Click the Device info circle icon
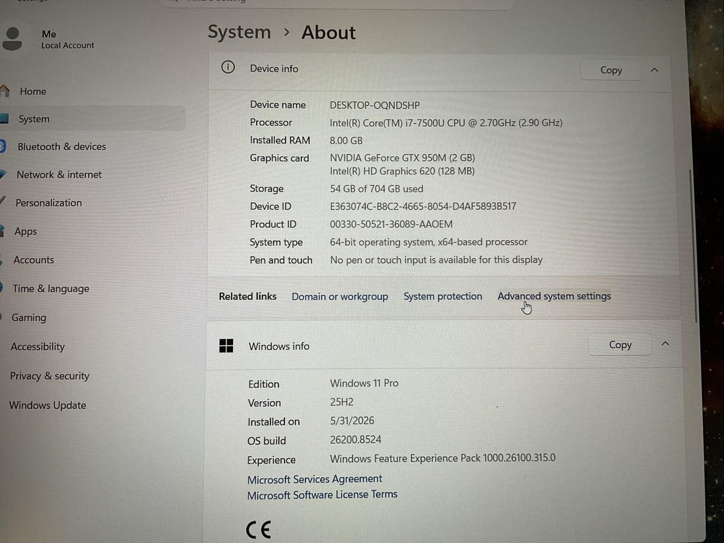724x543 pixels. [228, 67]
